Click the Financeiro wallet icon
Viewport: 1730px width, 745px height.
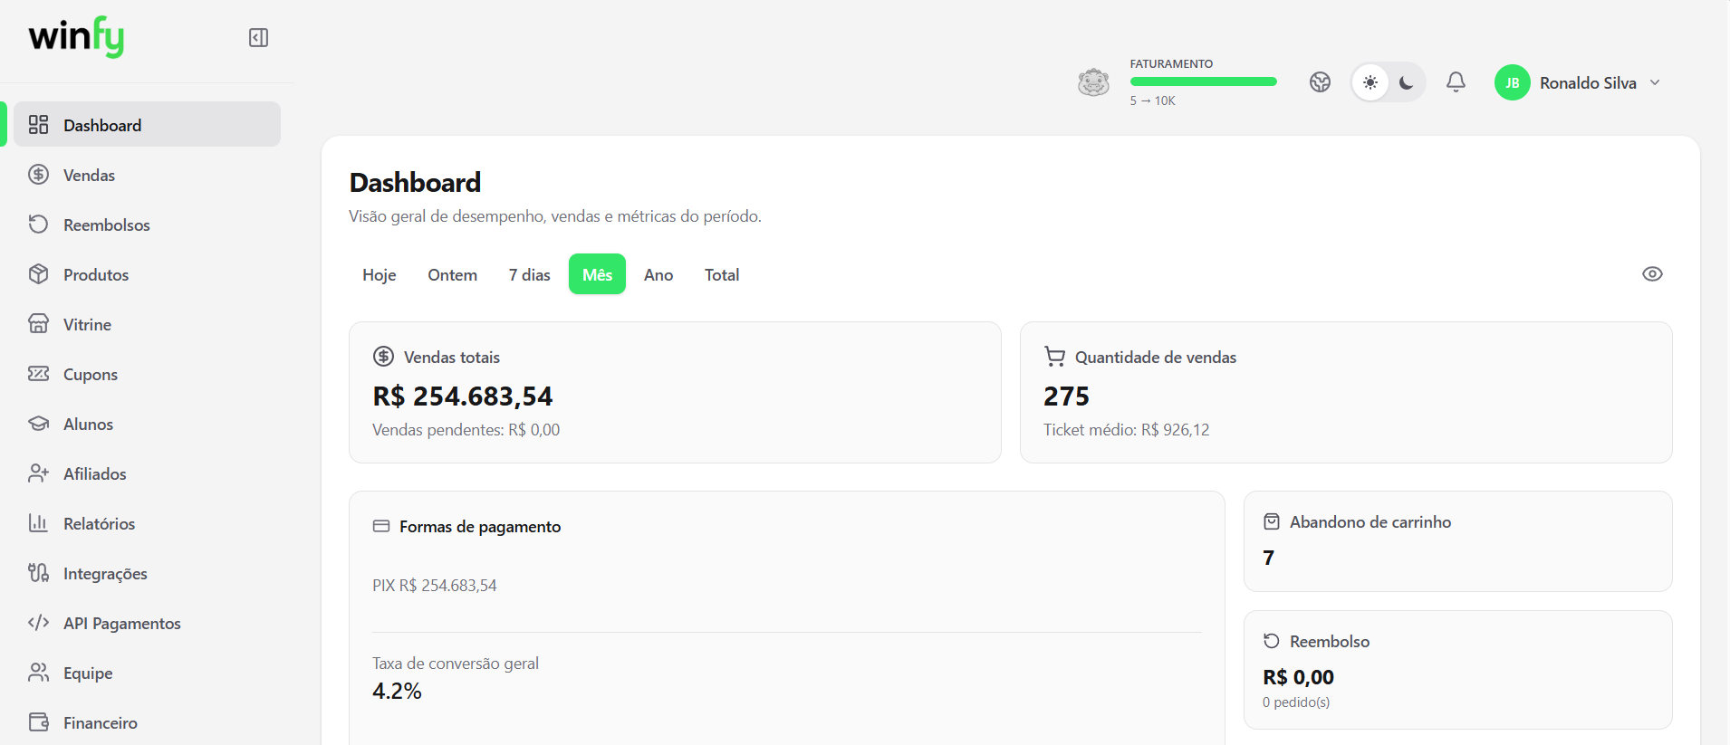click(x=38, y=722)
